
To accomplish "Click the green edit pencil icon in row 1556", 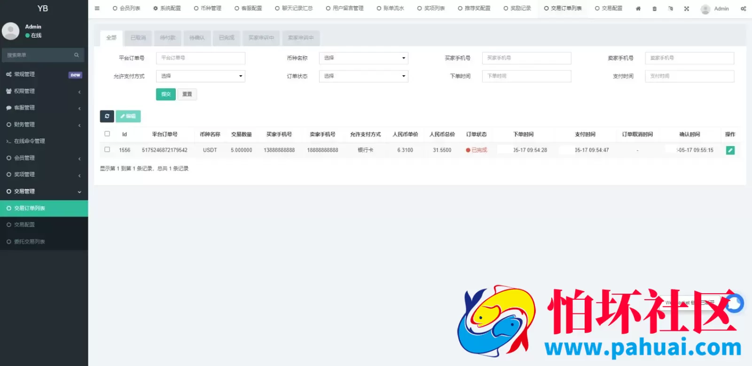I will coord(730,150).
